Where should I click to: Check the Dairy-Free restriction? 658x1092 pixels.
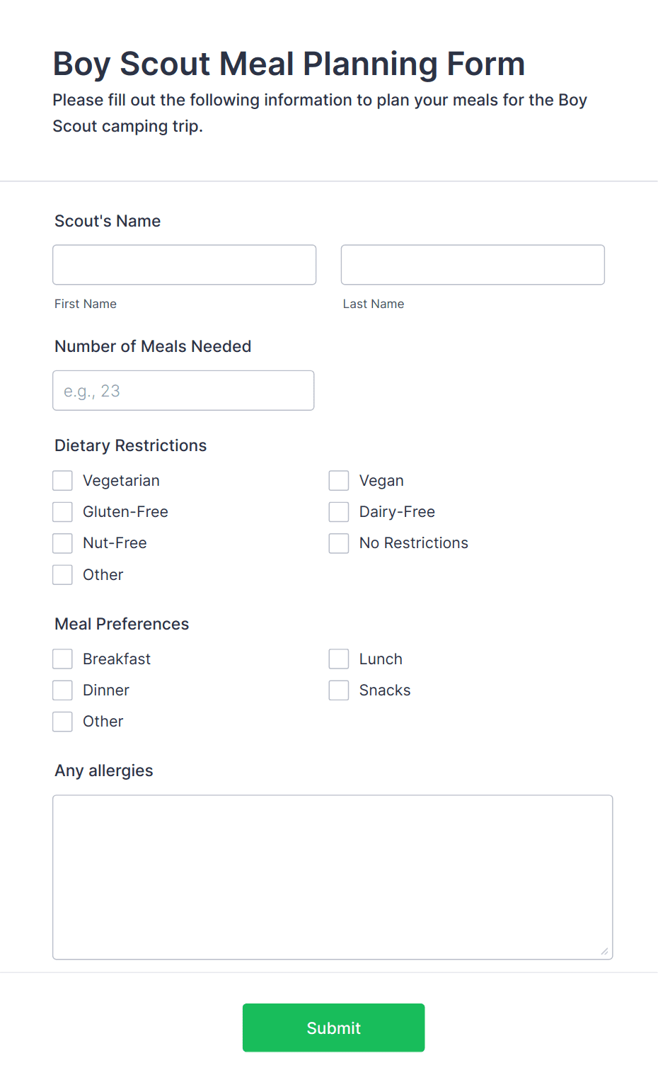click(339, 511)
